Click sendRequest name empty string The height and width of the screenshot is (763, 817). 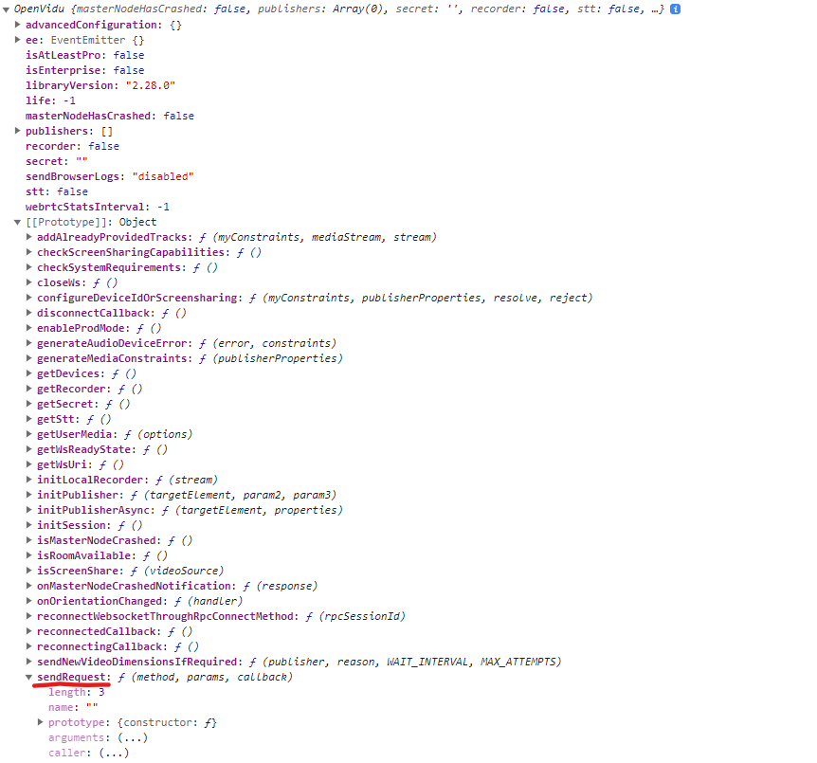[92, 707]
